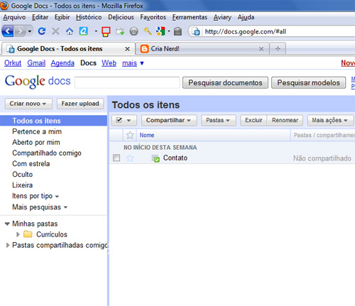Expand Itens por tipo
355x306 pixels.
(57, 197)
